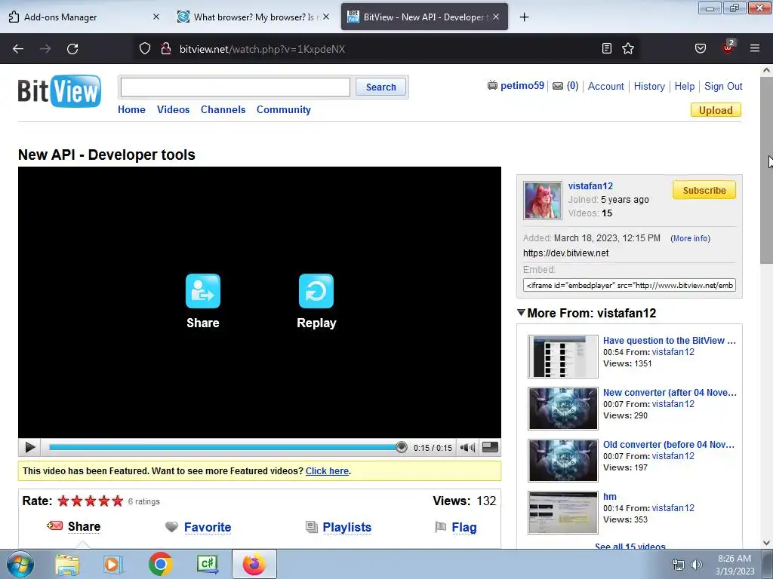Open the BitView logo homepage

tap(59, 91)
